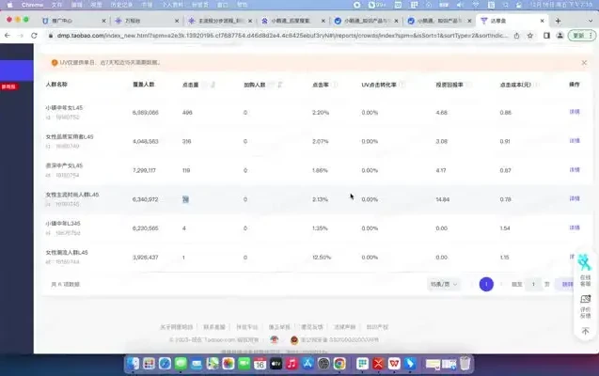
Task: Close the orange UV notice banner
Action: (x=584, y=63)
